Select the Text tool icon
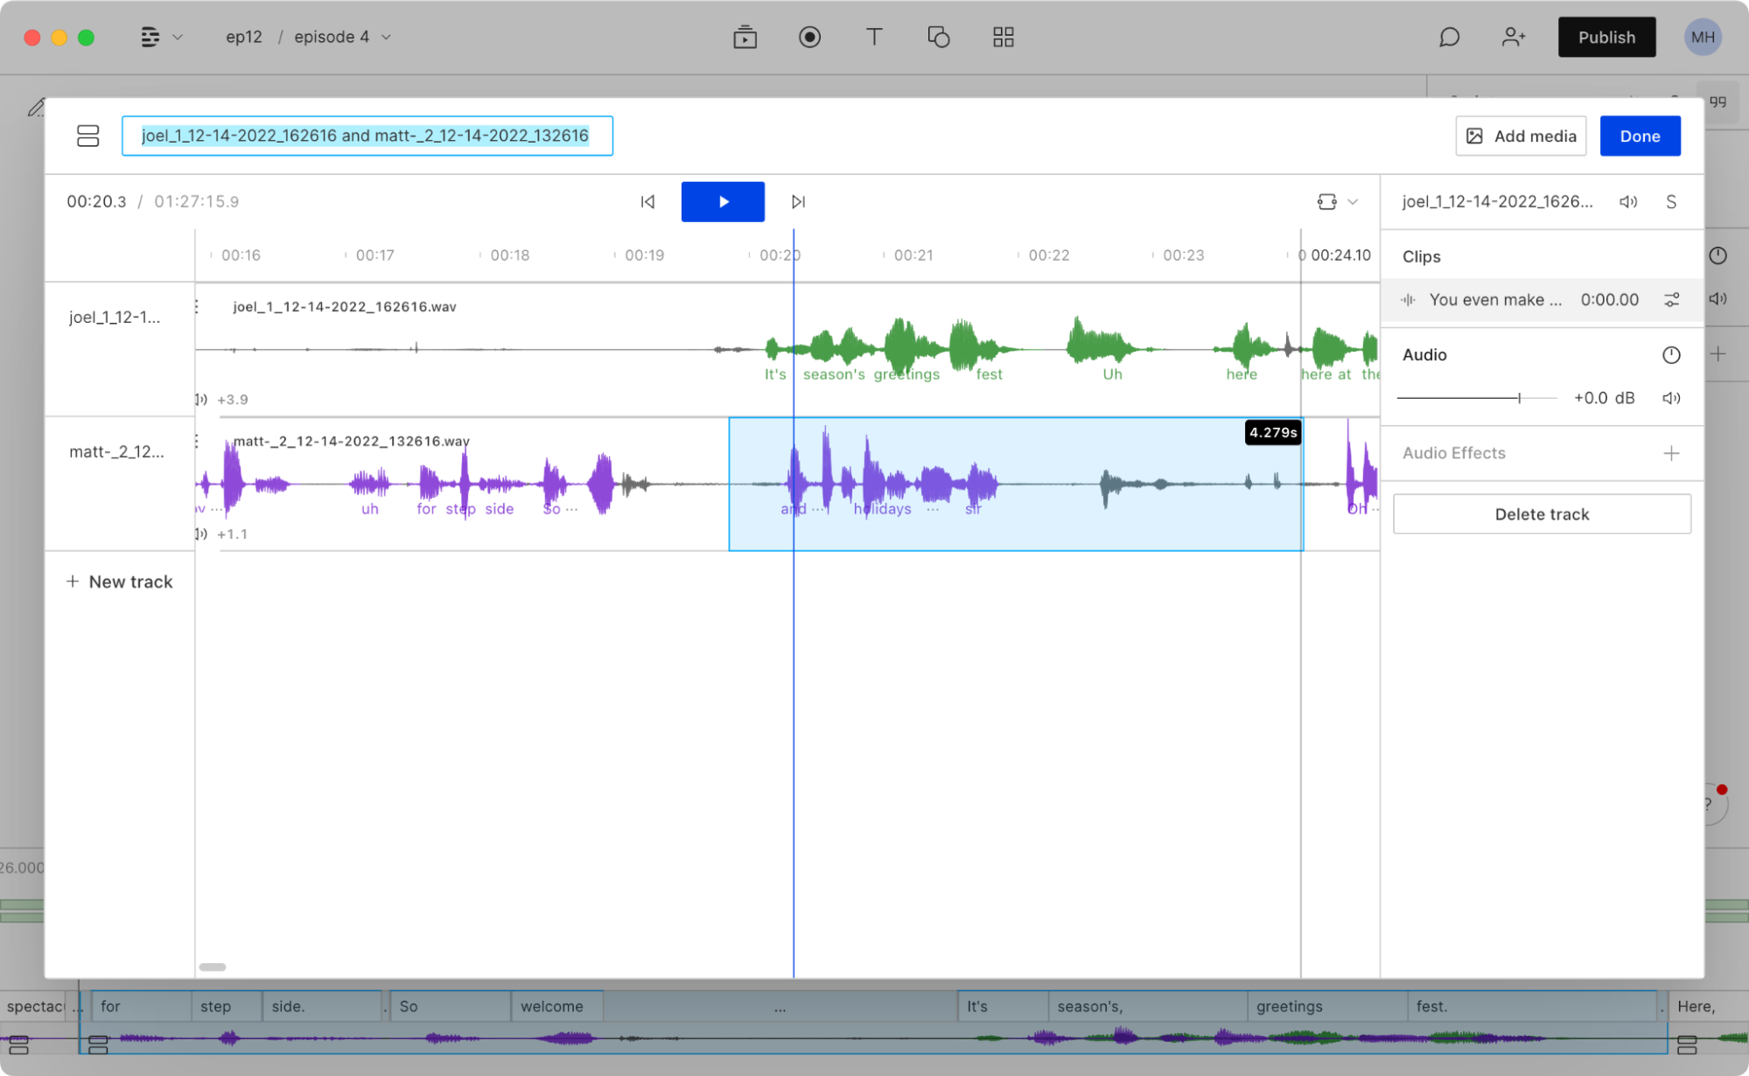 coord(873,37)
